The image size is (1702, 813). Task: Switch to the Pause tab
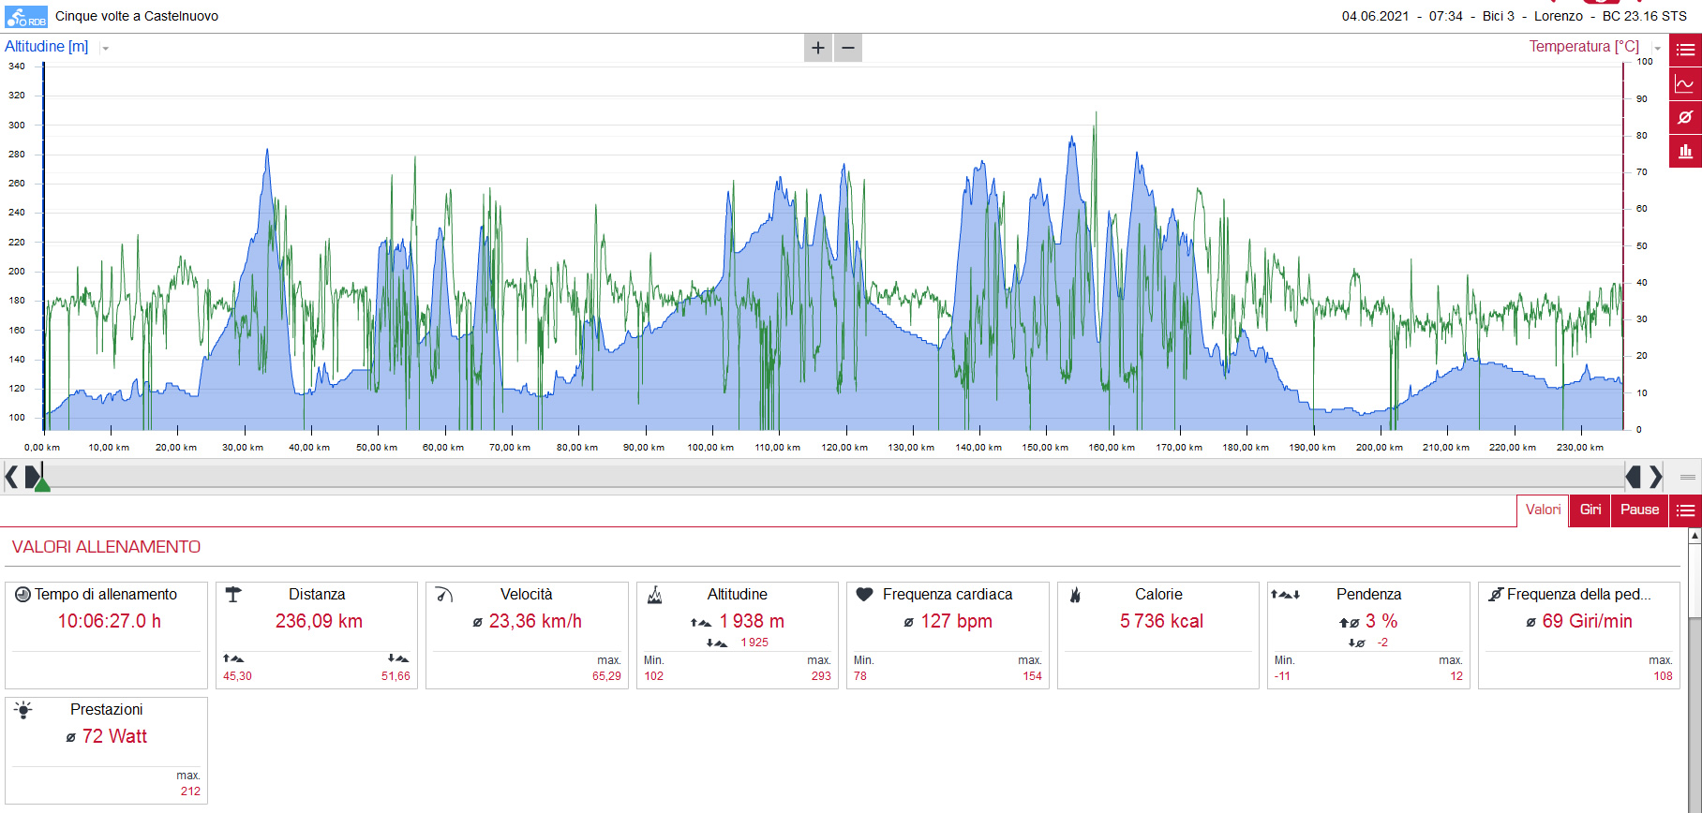pos(1640,510)
